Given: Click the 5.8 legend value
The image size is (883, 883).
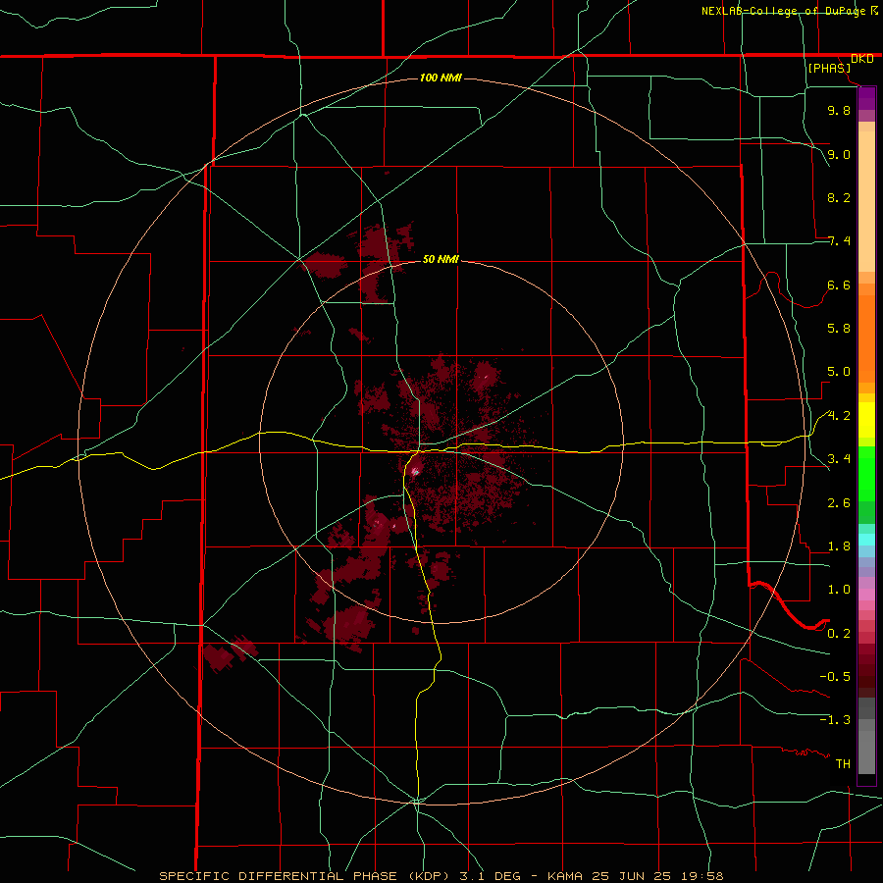Looking at the screenshot, I should pos(839,329).
